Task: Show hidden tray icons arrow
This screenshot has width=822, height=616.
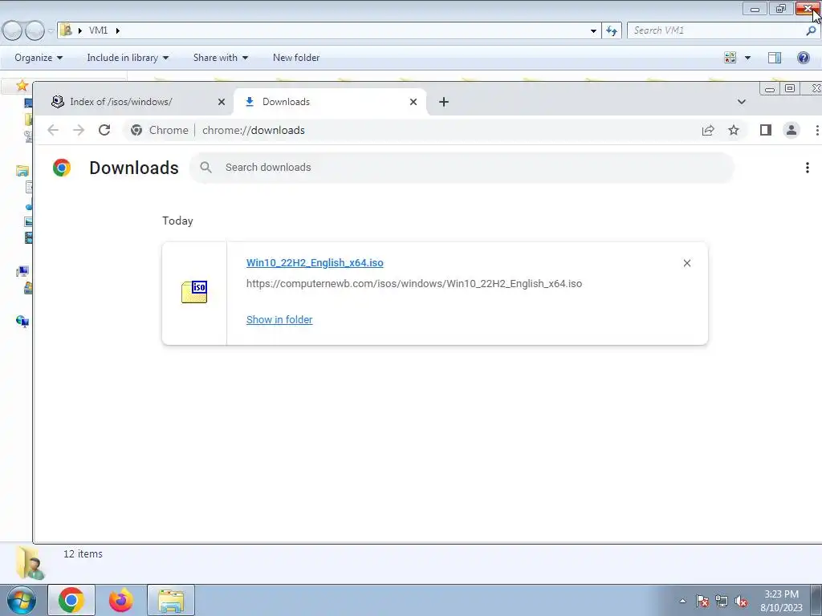Action: pos(682,601)
